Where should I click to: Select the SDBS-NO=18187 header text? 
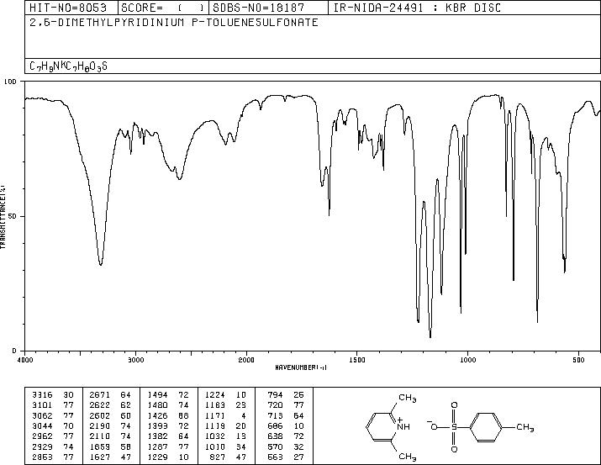tap(258, 8)
